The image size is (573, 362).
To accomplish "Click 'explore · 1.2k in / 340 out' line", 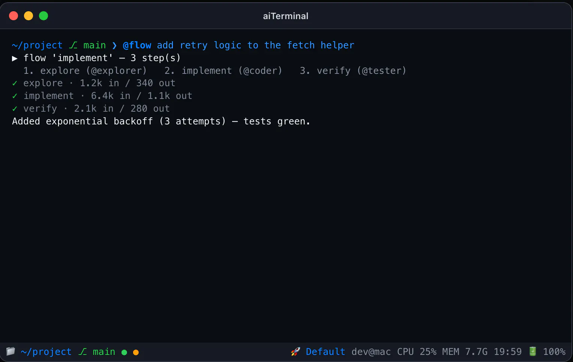I will point(99,83).
